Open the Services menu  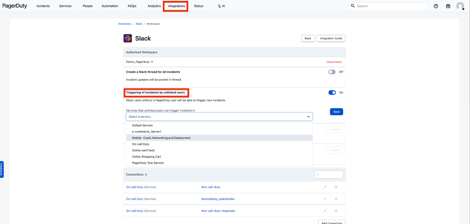[x=65, y=6]
